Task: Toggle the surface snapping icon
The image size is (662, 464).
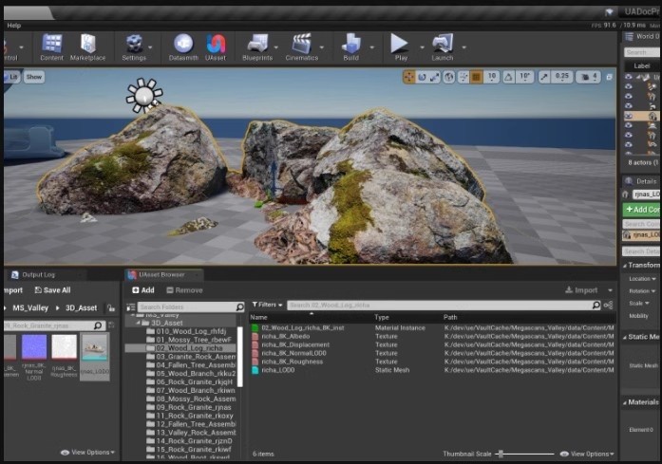Action: pos(463,77)
